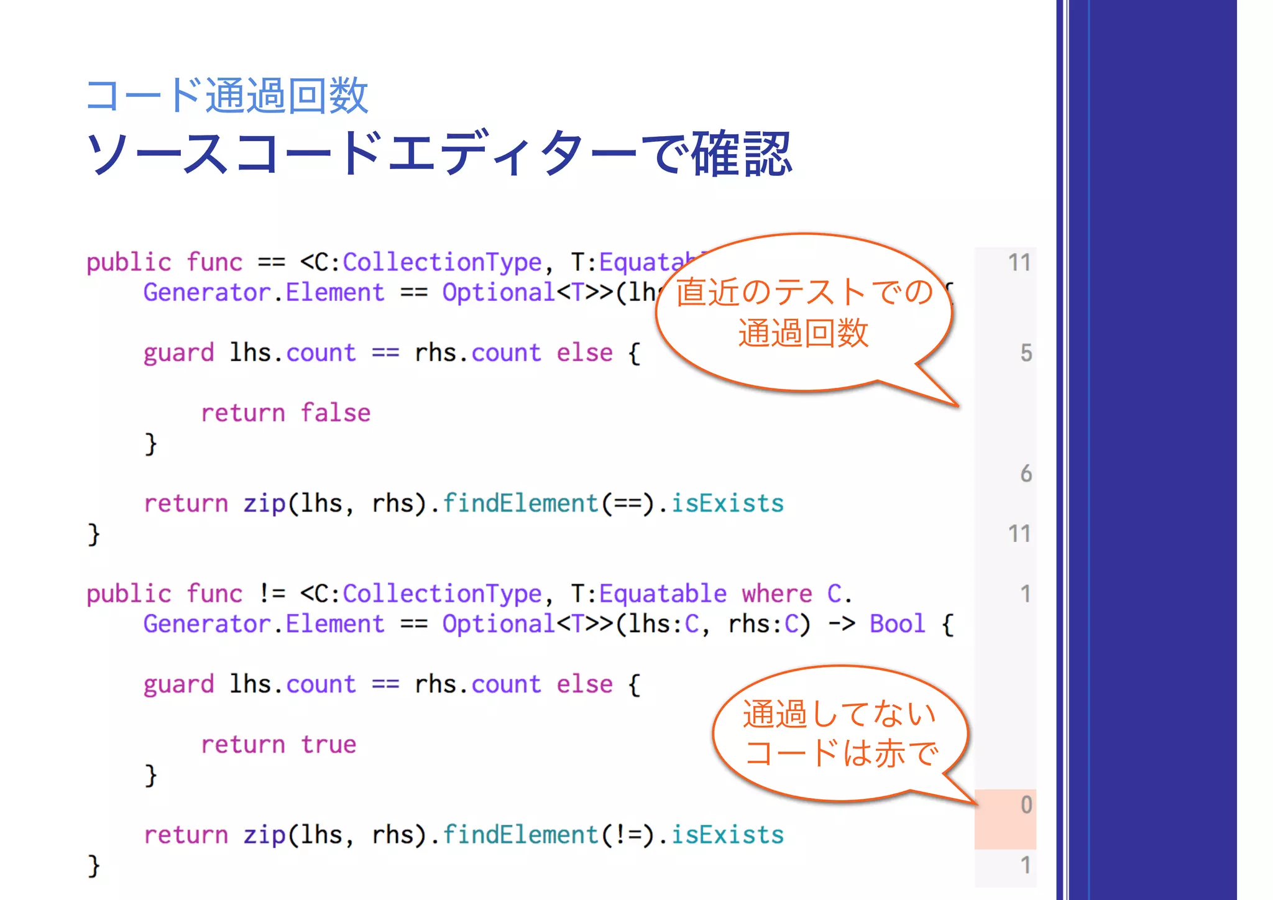Click coverage count 11 beside the == function's closing brace

click(x=1019, y=533)
